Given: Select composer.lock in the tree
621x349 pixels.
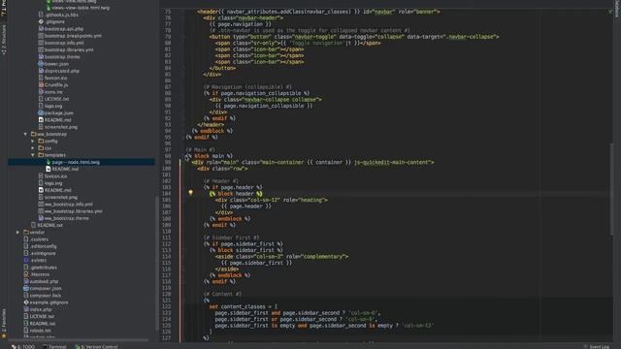Looking at the screenshot, I should tap(46, 296).
